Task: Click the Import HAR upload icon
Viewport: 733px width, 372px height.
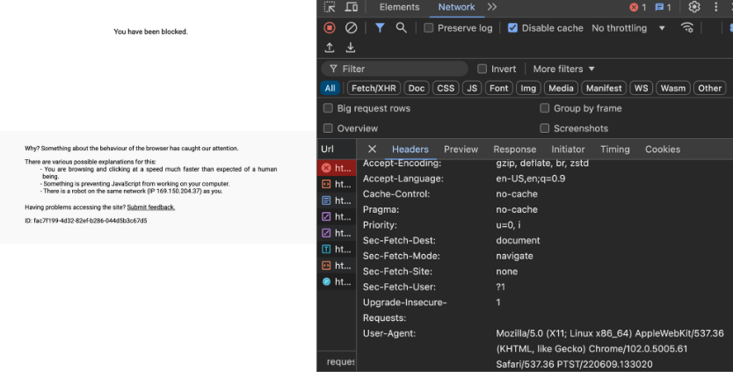Action: coord(330,47)
